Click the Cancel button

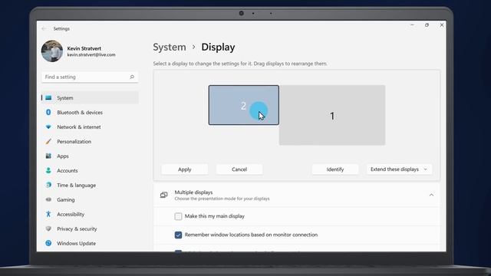239,169
